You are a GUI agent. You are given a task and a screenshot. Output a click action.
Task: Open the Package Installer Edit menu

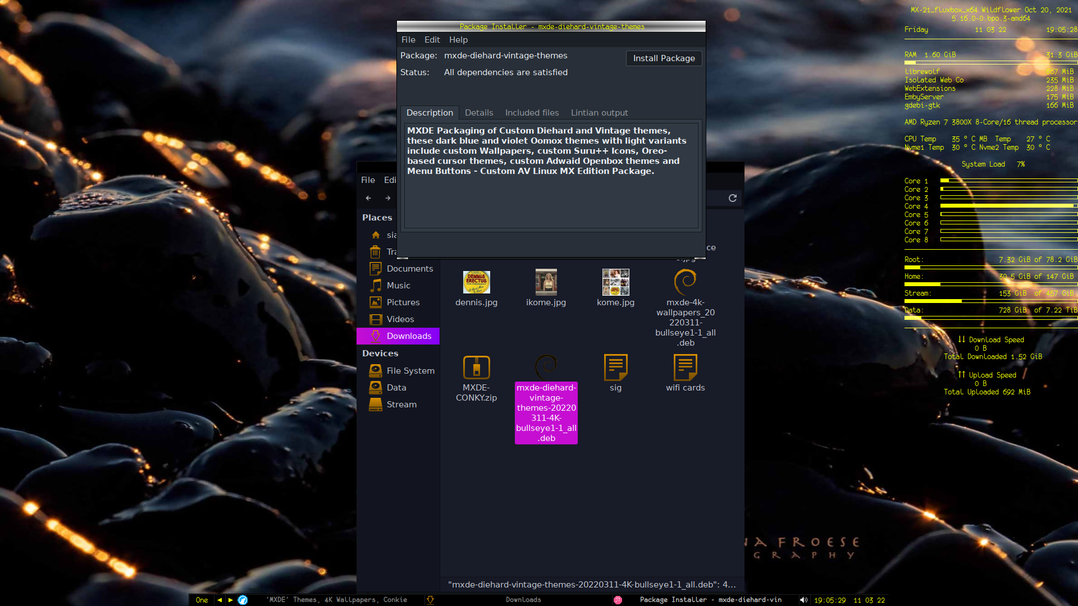coord(432,40)
